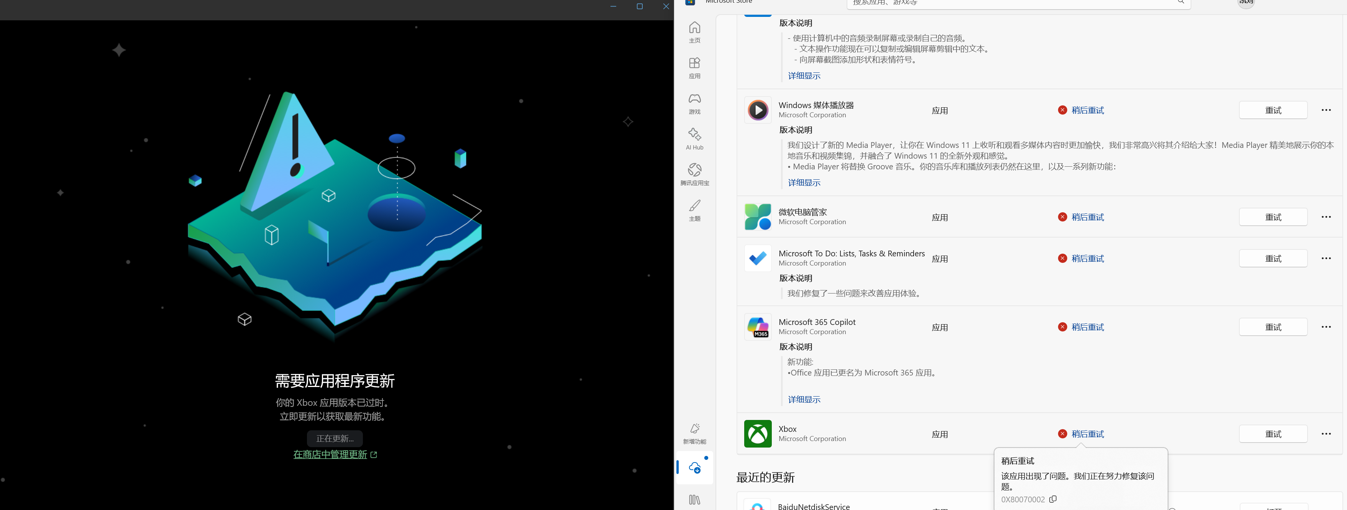Open 腾讯应用宝 in the Store sidebar

694,174
